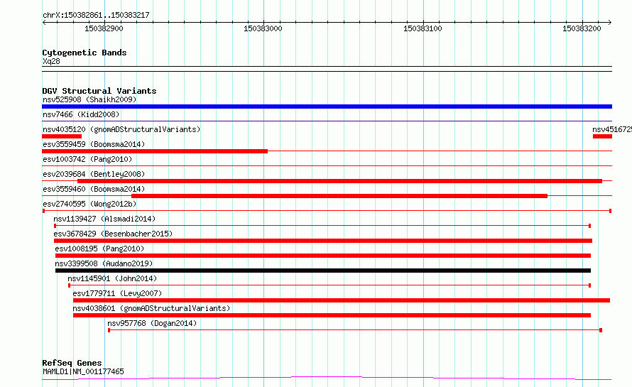Select the black nsv3399508 variant bar
The image size is (632, 387).
click(323, 271)
